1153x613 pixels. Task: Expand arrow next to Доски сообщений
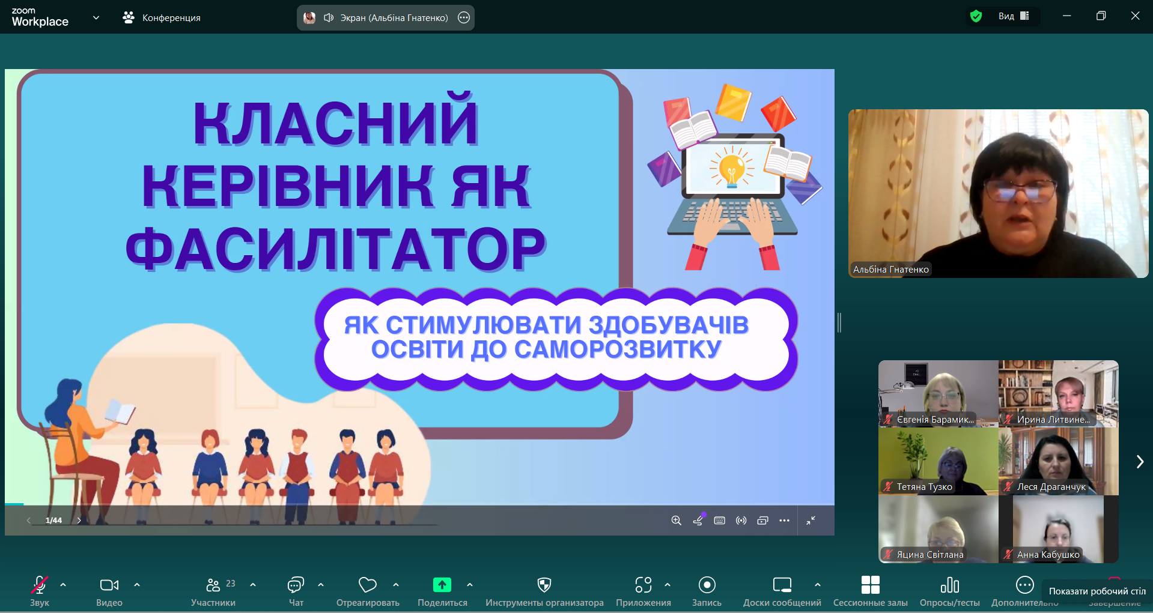click(818, 584)
